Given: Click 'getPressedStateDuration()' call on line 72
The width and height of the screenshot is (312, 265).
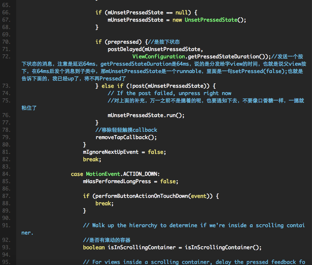Looking at the screenshot, I should point(226,57).
